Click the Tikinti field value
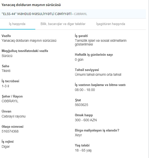 tap(6, 71)
